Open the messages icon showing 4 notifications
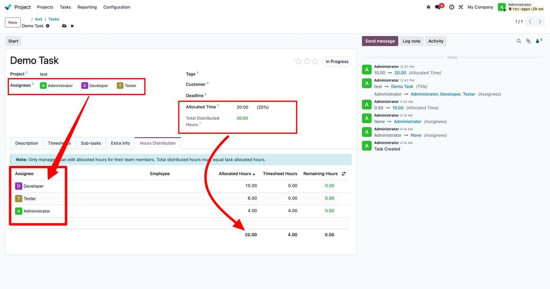Screen dimensions: 550x289 (437, 7)
